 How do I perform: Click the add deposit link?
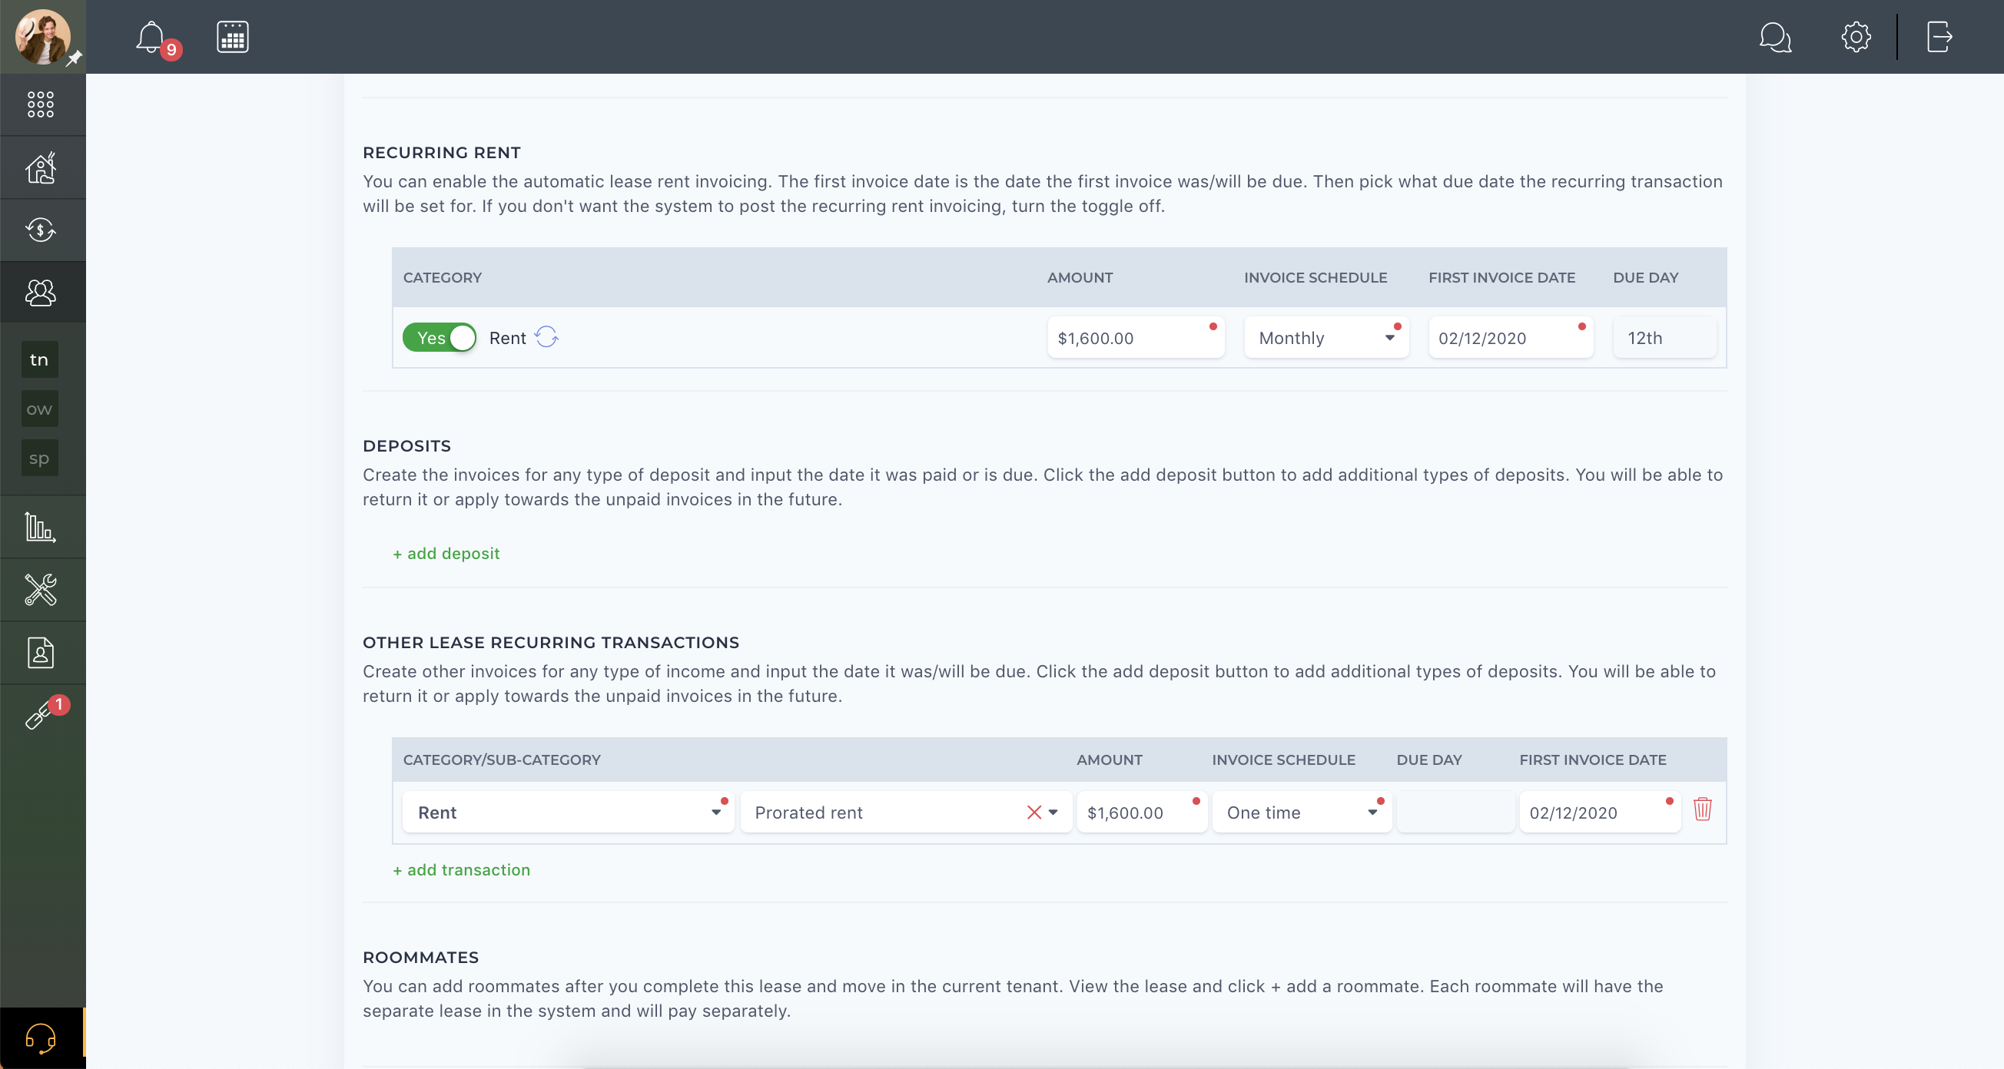446,553
